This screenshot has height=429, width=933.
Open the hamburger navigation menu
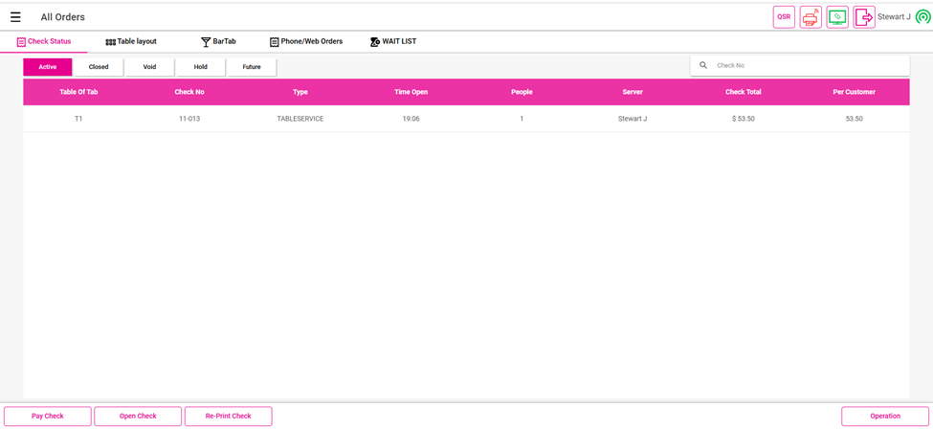[x=15, y=17]
